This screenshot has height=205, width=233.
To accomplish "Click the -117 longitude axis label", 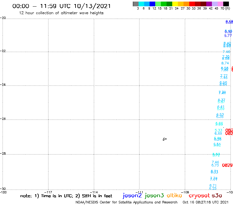I will 48,192.
